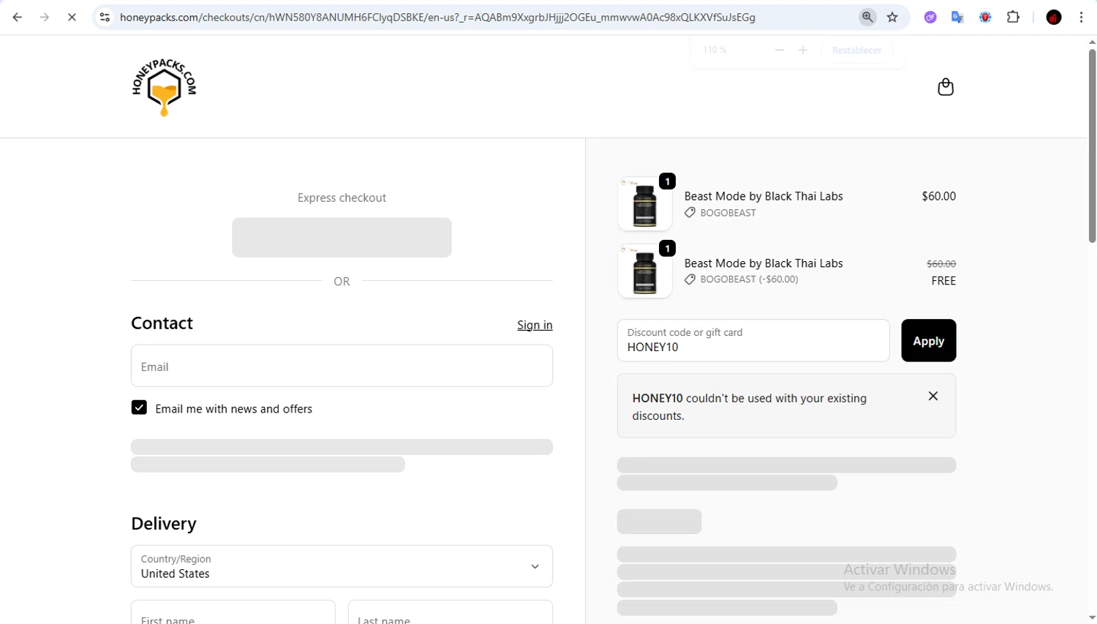
Task: Click the Express checkout label
Action: [x=342, y=198]
